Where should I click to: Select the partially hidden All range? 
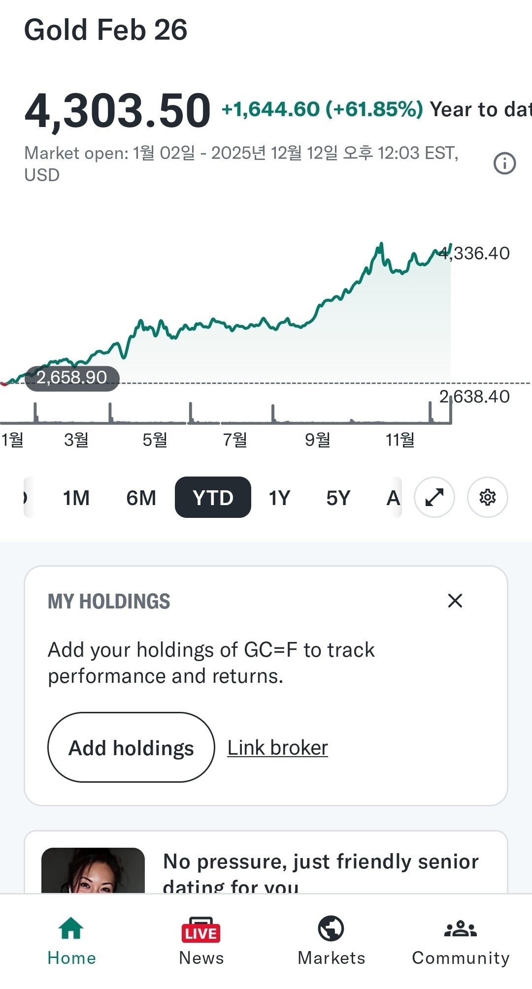pos(393,498)
